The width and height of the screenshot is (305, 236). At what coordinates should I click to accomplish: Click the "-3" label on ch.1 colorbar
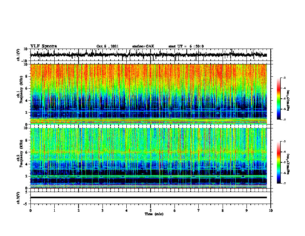[284, 78]
